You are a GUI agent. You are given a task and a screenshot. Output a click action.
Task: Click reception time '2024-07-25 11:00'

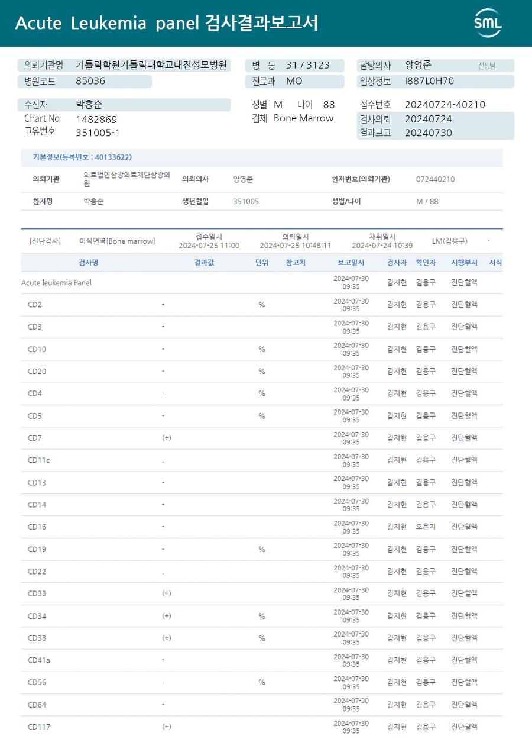click(x=209, y=246)
